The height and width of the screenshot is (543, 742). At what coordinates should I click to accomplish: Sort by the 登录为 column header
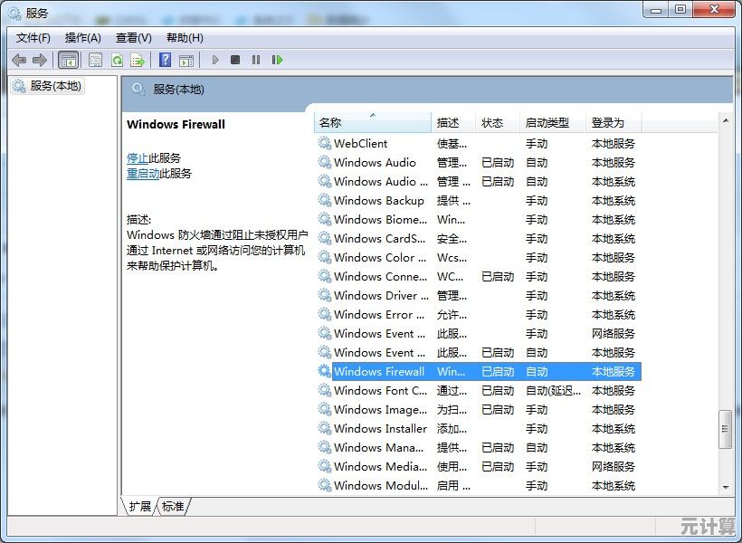(x=614, y=122)
